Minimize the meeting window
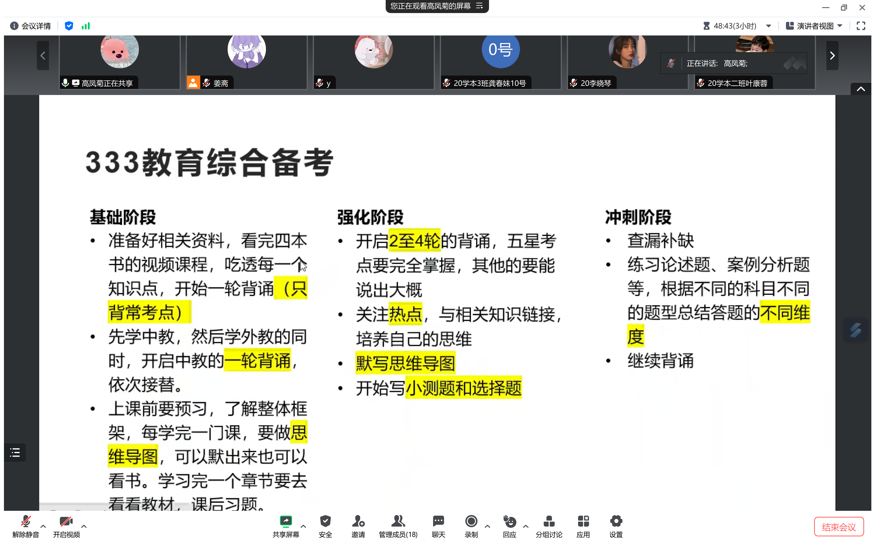The width and height of the screenshot is (875, 546). tap(825, 8)
